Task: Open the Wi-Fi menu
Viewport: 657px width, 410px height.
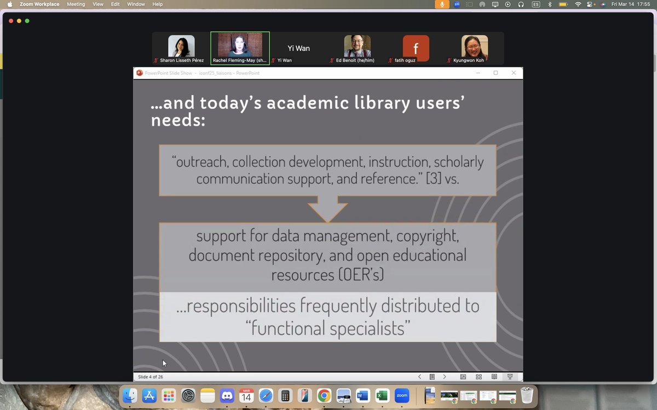Action: tap(578, 4)
